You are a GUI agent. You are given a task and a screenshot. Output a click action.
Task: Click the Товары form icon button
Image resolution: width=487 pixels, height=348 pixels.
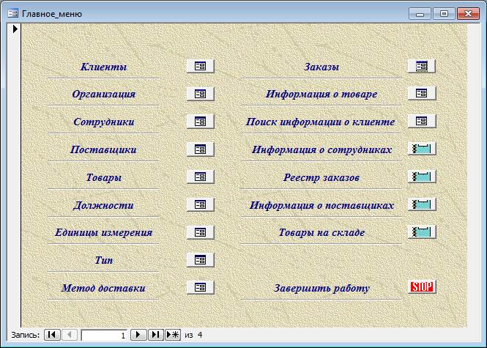[x=200, y=177]
